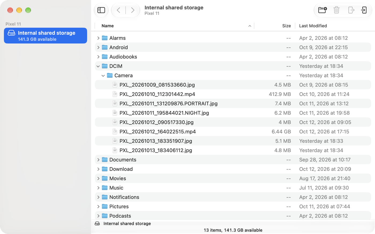Toggle the sidebar visibility button
Image resolution: width=375 pixels, height=234 pixels.
coord(101,10)
